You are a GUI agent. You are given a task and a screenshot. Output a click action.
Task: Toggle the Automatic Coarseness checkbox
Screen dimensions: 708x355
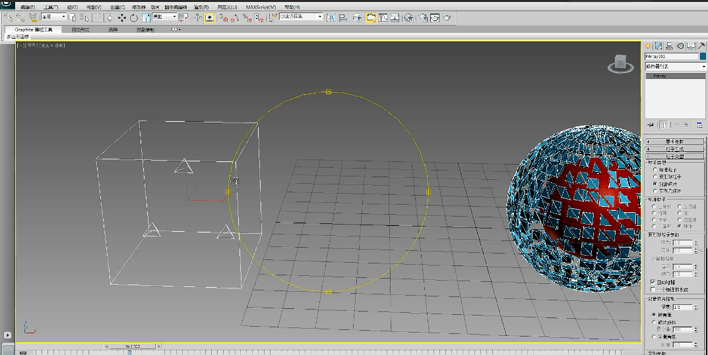pos(653,282)
